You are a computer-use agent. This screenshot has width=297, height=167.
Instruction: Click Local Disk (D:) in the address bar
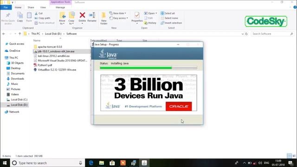53,34
